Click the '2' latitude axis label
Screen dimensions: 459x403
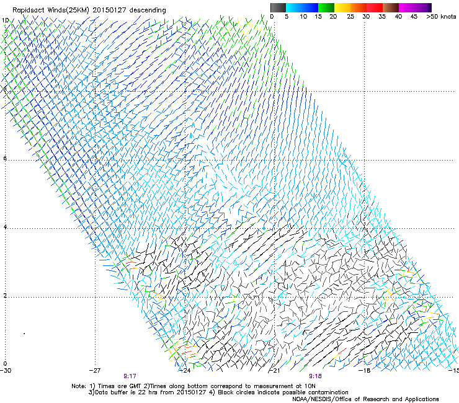pyautogui.click(x=5, y=296)
